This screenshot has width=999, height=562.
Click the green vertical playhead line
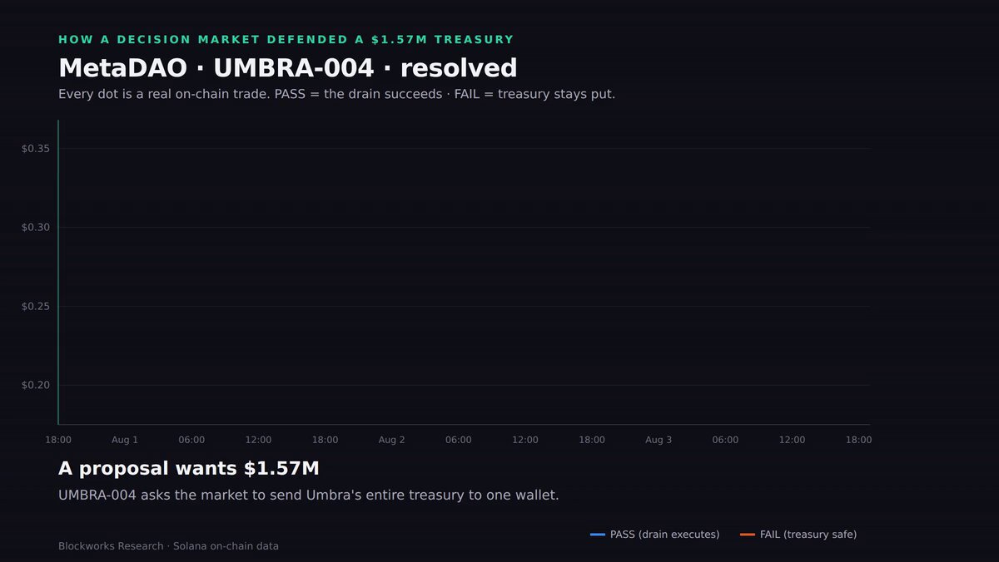(58, 272)
